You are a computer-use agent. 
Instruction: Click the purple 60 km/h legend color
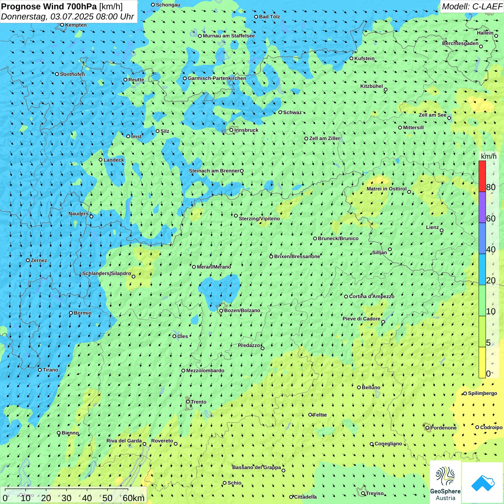tap(482, 207)
